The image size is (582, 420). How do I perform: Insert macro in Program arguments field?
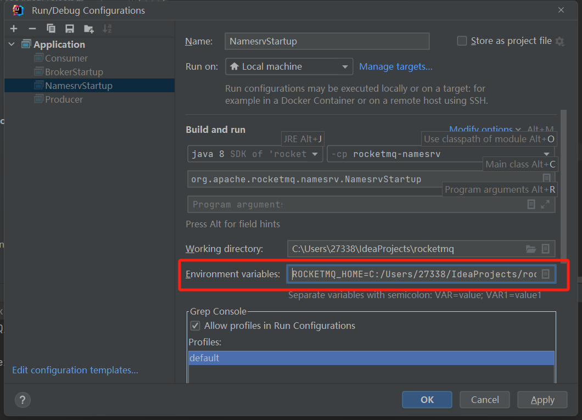pyautogui.click(x=531, y=204)
